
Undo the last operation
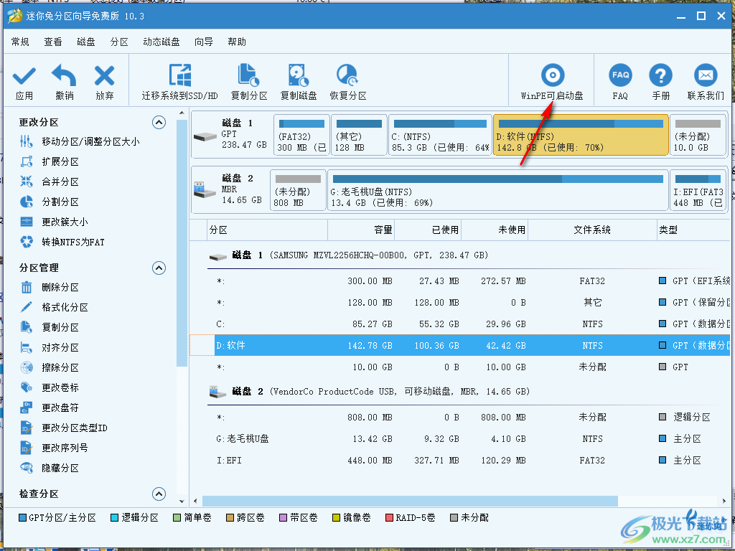click(x=63, y=79)
